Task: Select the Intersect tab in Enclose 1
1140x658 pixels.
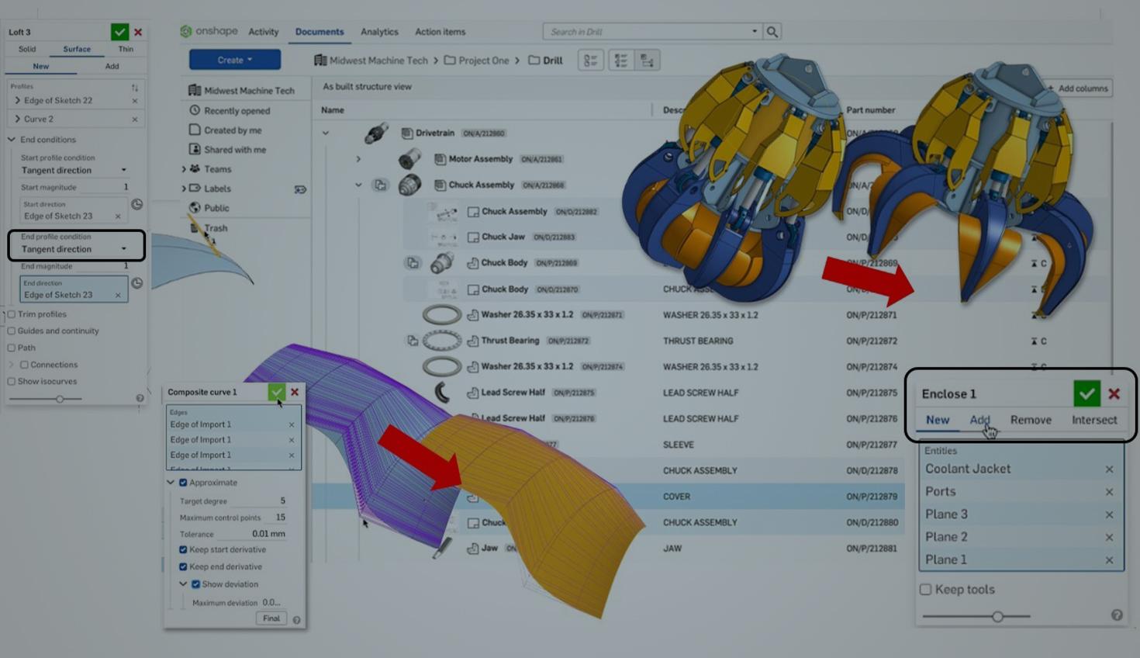Action: (1093, 420)
